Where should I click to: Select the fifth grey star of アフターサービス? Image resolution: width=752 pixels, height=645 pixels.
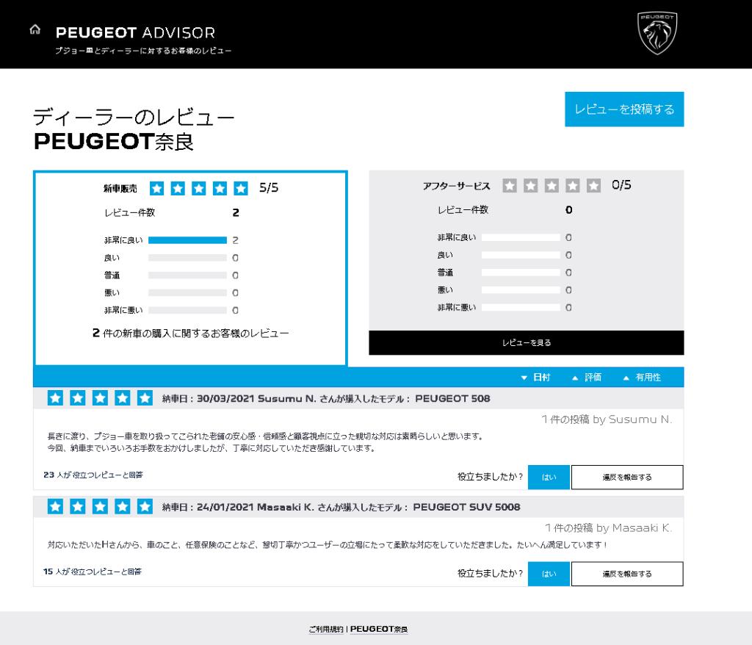click(x=593, y=185)
